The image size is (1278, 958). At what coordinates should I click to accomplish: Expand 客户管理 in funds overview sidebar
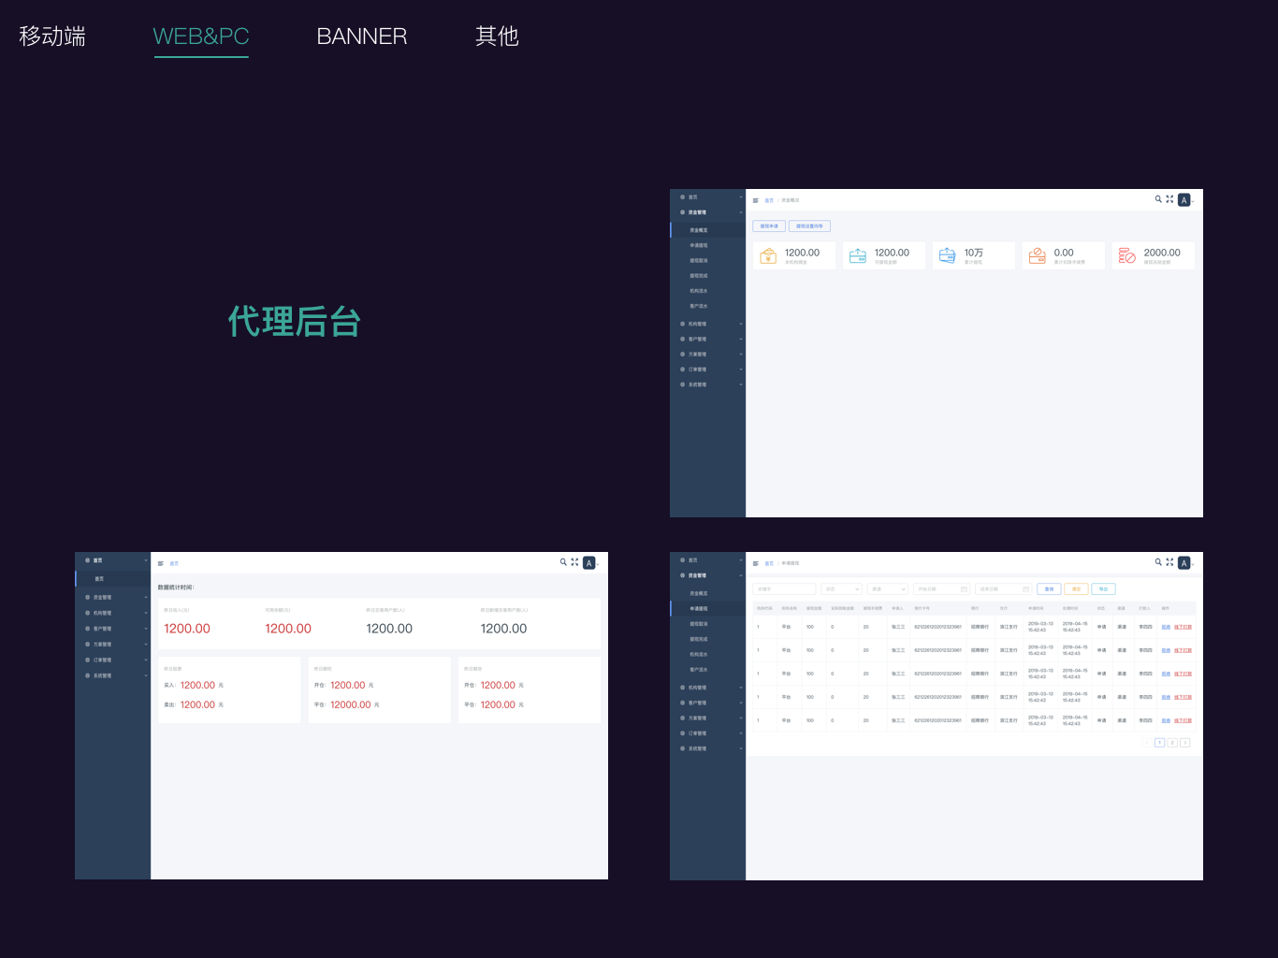708,339
